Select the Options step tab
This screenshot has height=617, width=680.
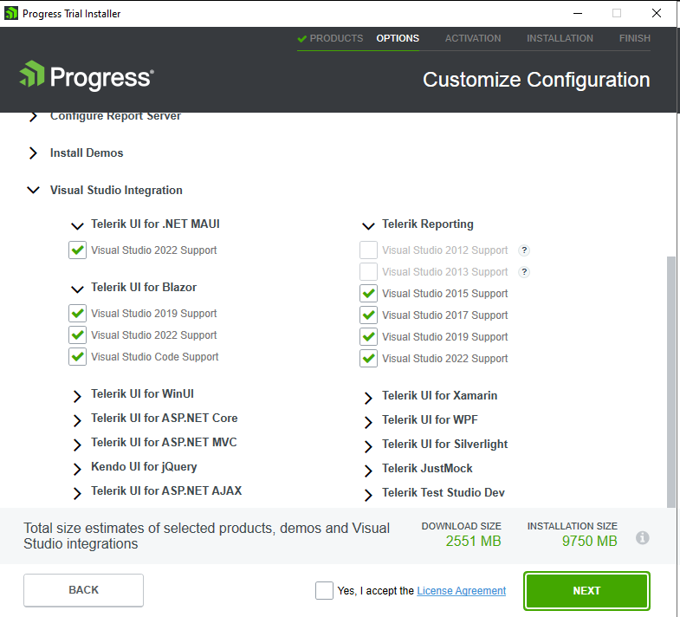pos(398,38)
